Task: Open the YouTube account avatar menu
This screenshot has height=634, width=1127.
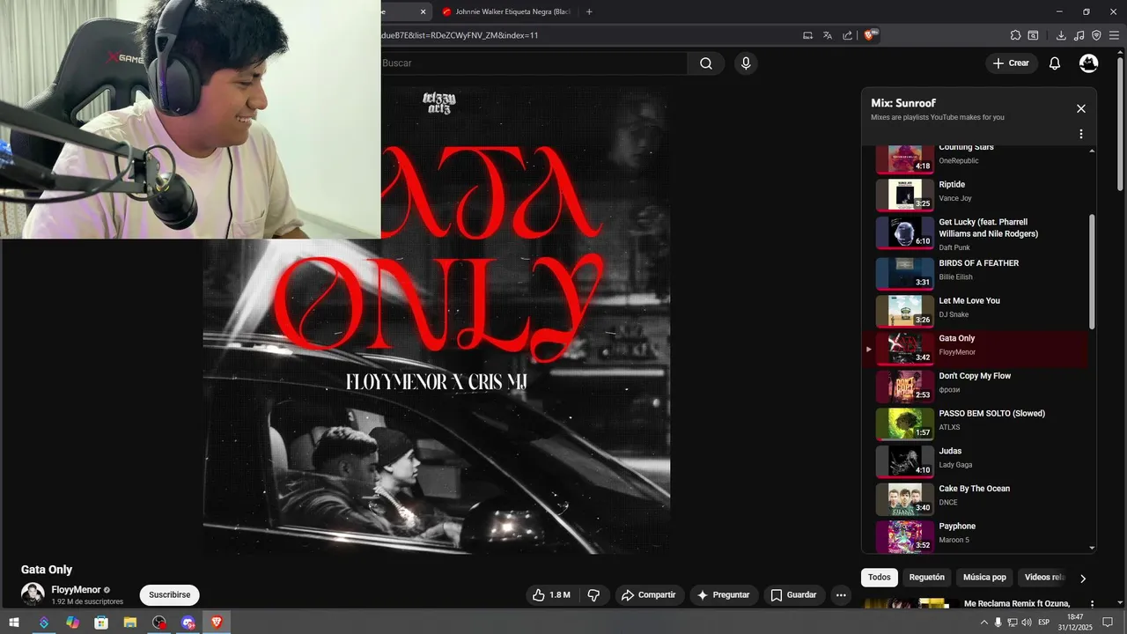Action: tap(1089, 63)
